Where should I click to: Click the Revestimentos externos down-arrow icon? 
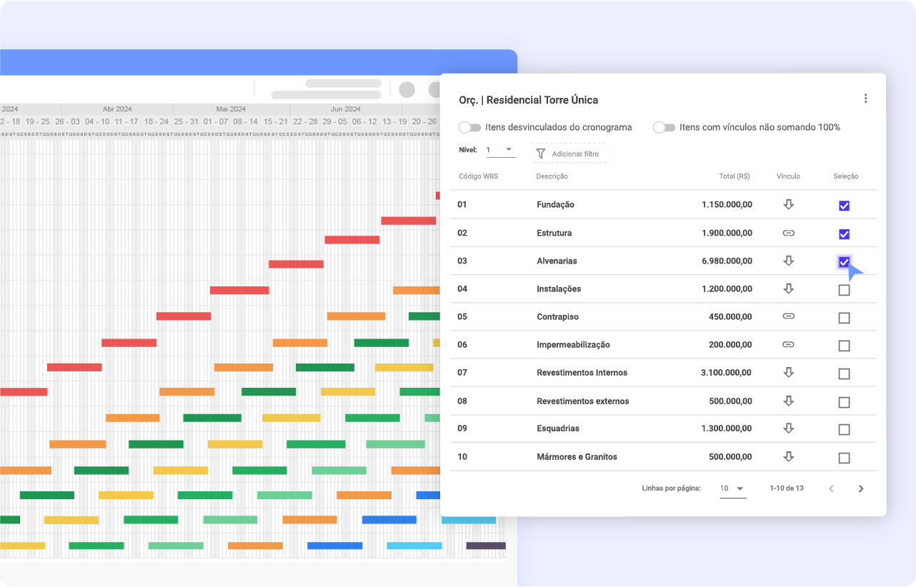[x=789, y=401]
